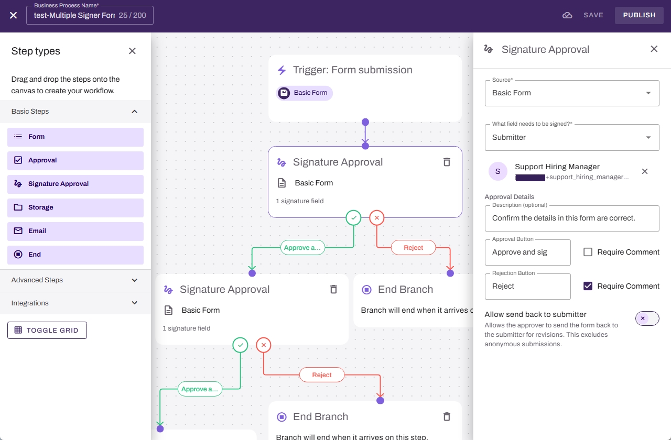Viewport: 671px width, 440px height.
Task: Remove Support Hiring Manager as signer
Action: [x=645, y=171]
